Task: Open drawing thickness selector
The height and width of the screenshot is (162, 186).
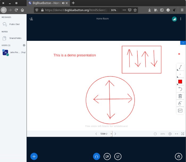Action: [x=180, y=74]
